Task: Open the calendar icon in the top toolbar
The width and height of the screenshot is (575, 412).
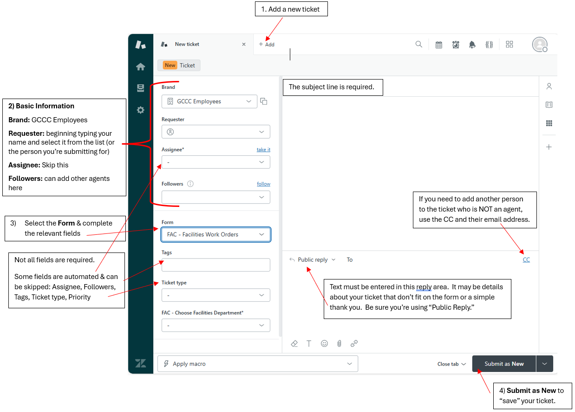Action: pos(438,44)
